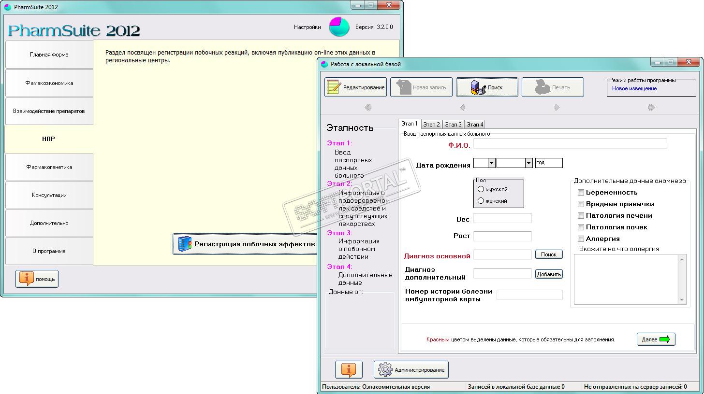The width and height of the screenshot is (704, 394).
Task: Click Настройки link in PharmSuite header
Action: click(x=307, y=27)
